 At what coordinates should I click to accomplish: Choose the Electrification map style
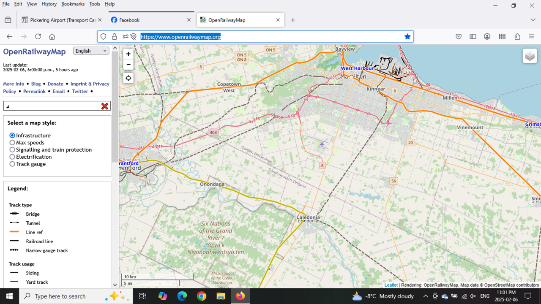pos(12,157)
